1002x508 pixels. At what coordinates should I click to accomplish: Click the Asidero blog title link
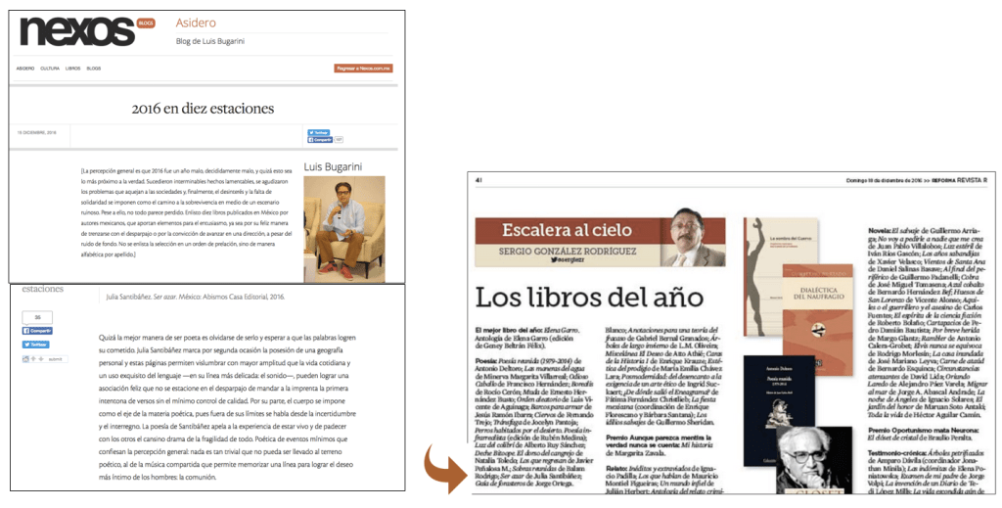[196, 23]
